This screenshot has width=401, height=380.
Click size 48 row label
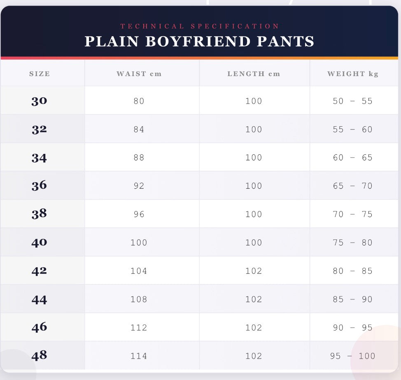click(39, 355)
